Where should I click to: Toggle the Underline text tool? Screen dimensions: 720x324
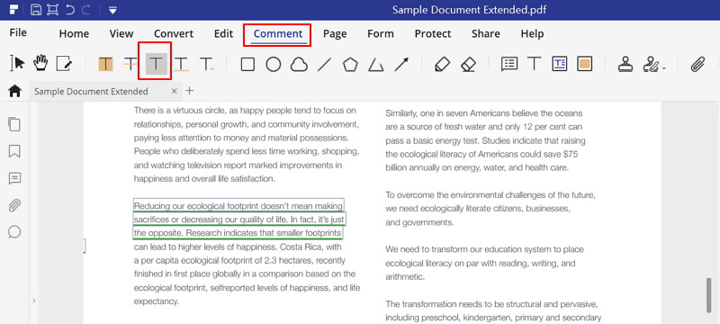pos(156,64)
